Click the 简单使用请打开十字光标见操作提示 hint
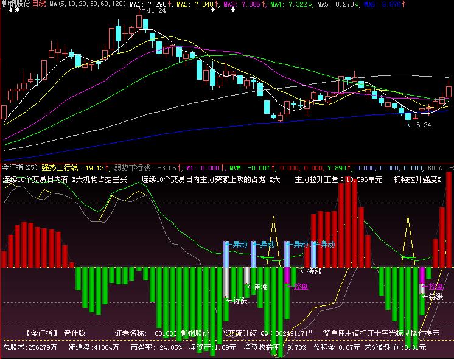454x359 pixels. (x=381, y=333)
